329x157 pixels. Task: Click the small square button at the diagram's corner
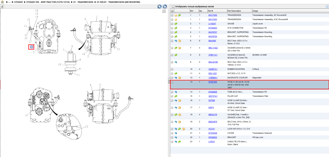tap(164, 11)
